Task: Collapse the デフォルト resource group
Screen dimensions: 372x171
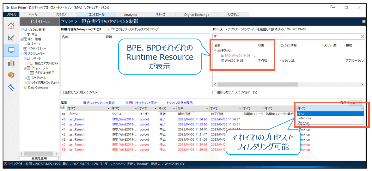Action: coord(215,50)
